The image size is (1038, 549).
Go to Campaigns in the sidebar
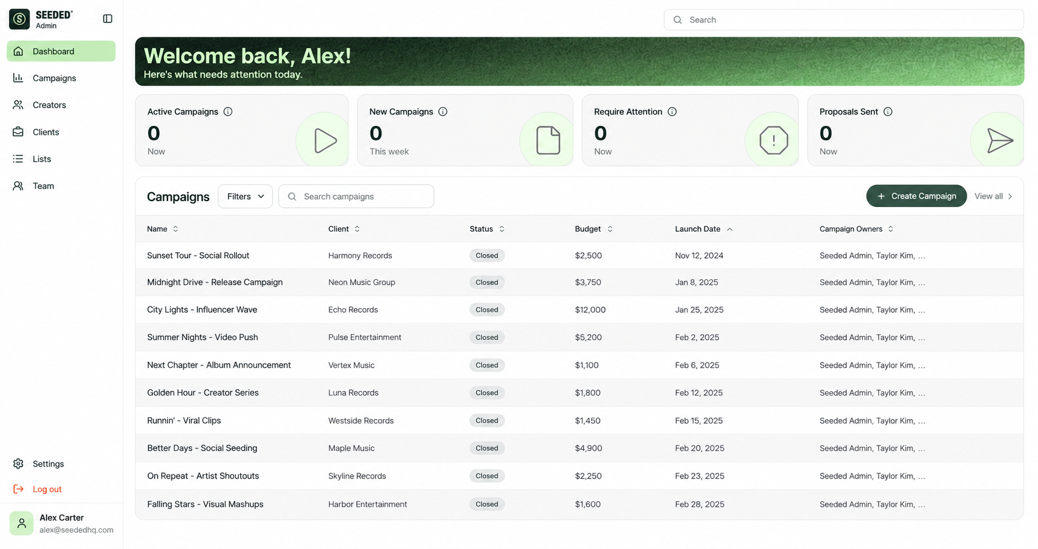pyautogui.click(x=61, y=78)
